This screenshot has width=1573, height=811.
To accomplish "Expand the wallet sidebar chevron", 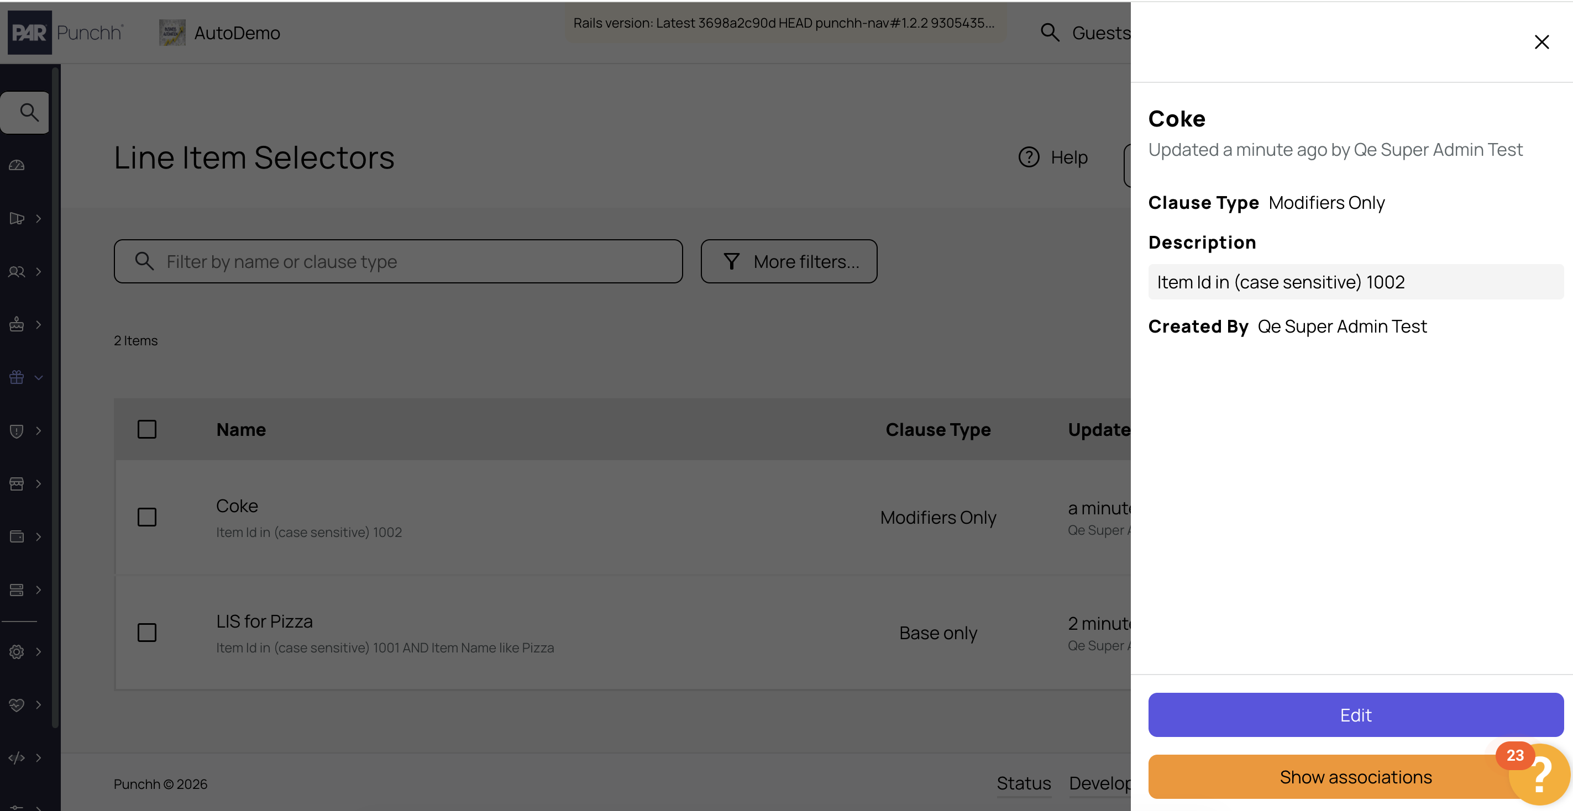I will (x=39, y=537).
